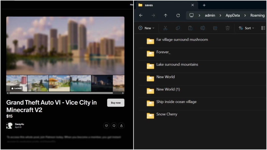Click the Back arrow in File Explorer
The image size is (267, 150).
(141, 15)
